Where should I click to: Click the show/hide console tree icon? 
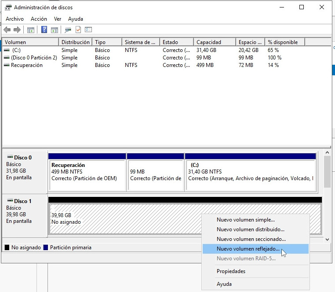pyautogui.click(x=31, y=30)
